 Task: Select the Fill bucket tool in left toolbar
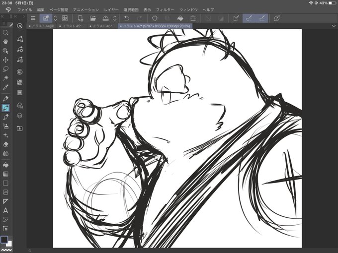point(5,165)
